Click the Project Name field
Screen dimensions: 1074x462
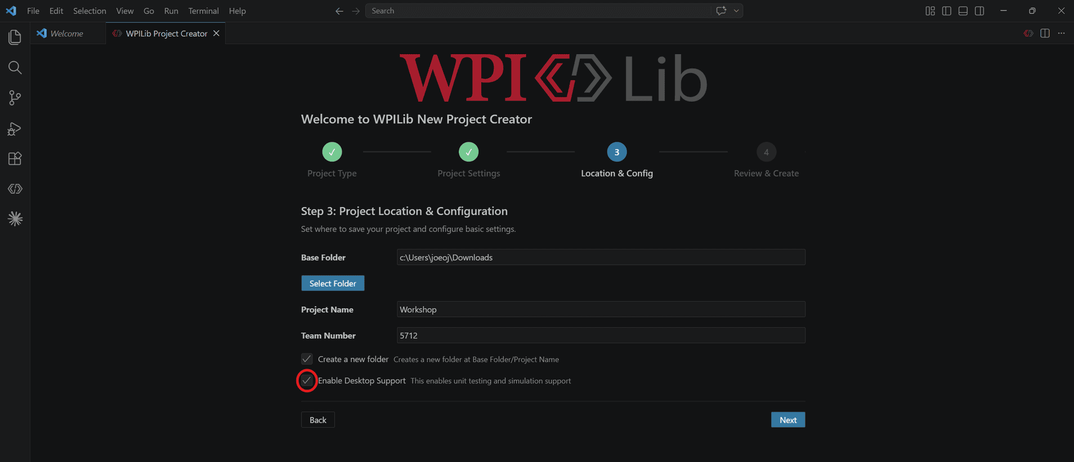(601, 310)
